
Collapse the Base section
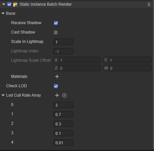pos(3,13)
